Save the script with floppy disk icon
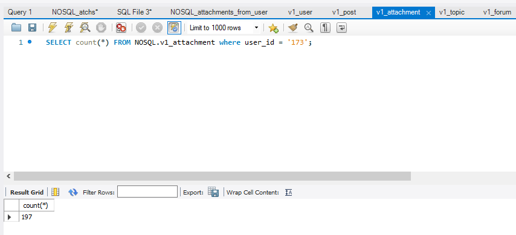 (32, 28)
